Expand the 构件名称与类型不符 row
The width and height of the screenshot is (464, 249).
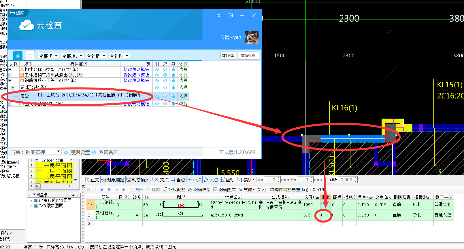pyautogui.click(x=10, y=69)
